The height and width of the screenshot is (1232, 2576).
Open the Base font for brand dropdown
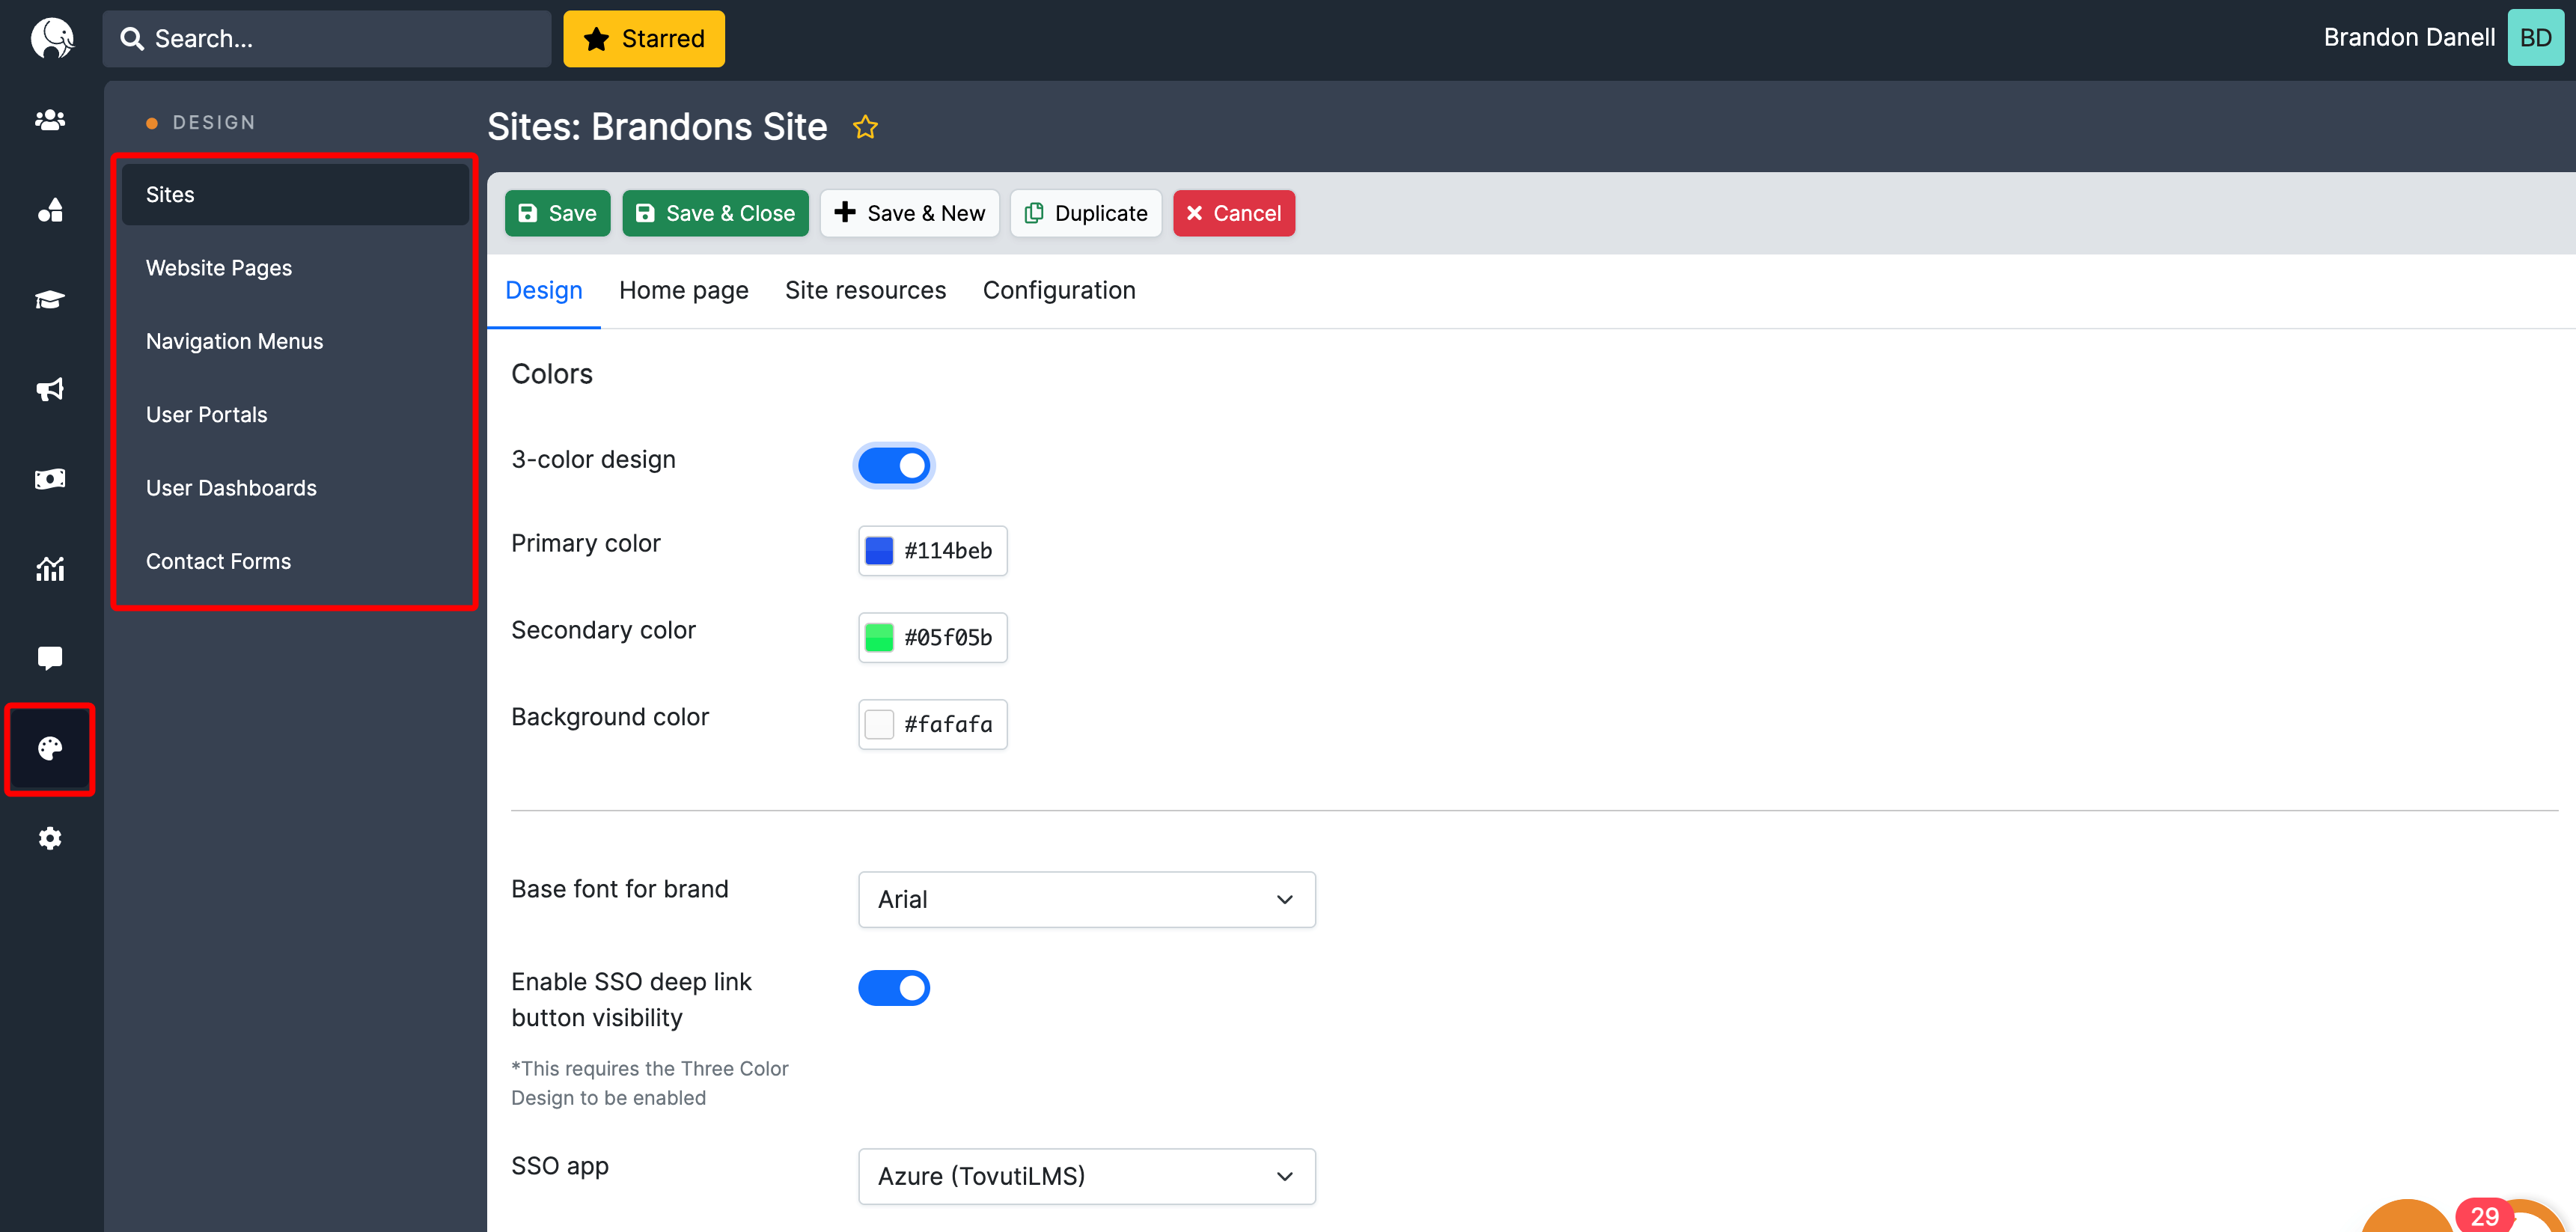pos(1086,899)
